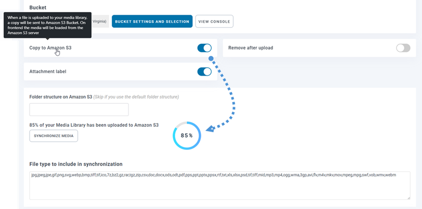Click the text area resize handle

pos(408,198)
